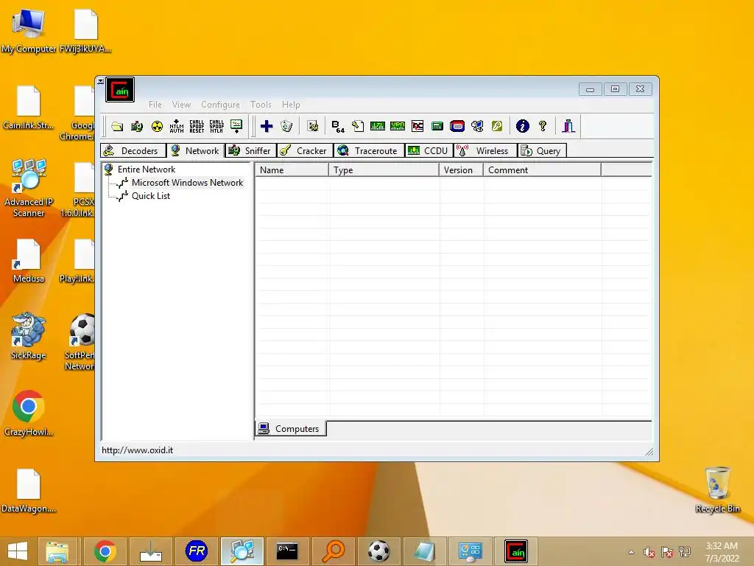Sort by the Version column header
The height and width of the screenshot is (566, 754).
(461, 170)
